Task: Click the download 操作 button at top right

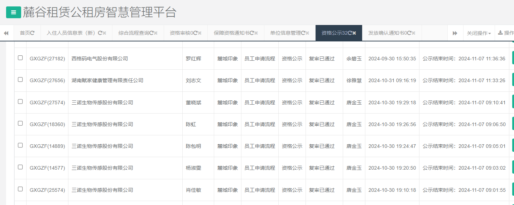Action: coord(506,33)
